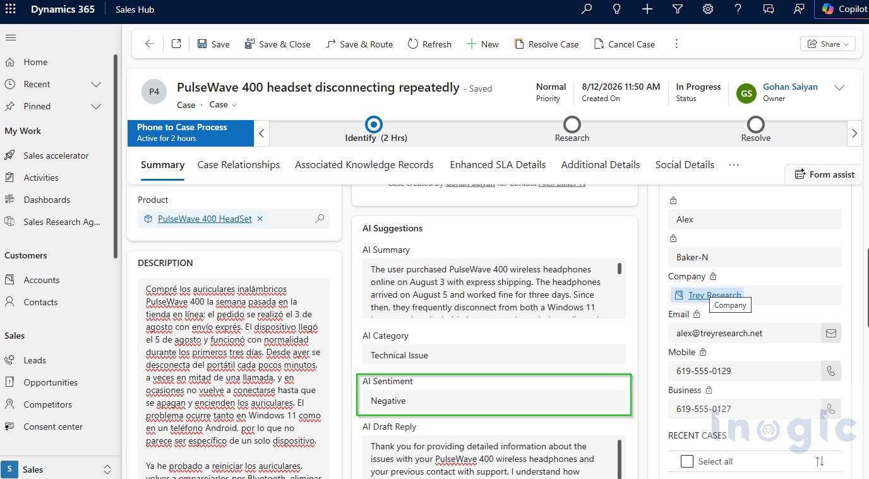Click the email envelope icon beside alex@treyresearch.net
The image size is (869, 479).
(831, 333)
